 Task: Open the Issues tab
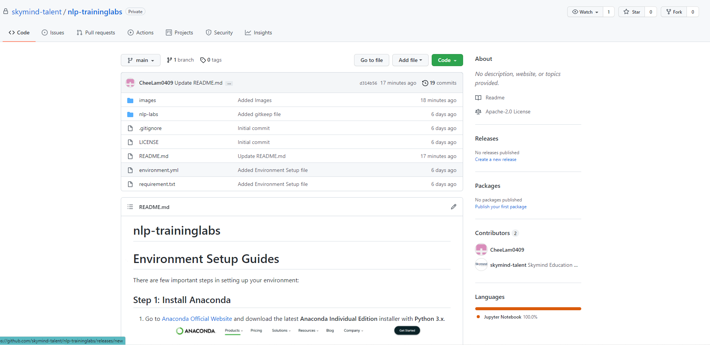coord(53,32)
